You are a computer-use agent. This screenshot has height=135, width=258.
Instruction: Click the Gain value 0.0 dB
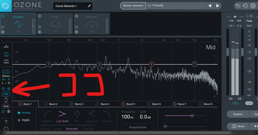[145, 117]
